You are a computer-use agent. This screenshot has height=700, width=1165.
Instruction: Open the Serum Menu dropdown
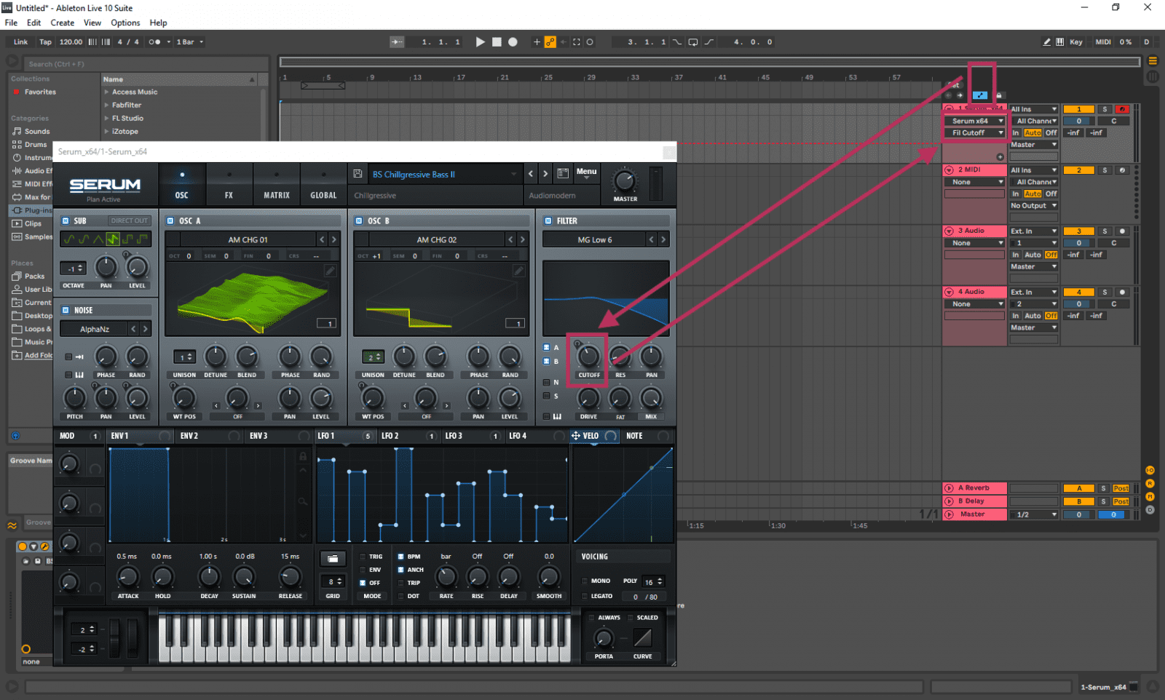[586, 173]
